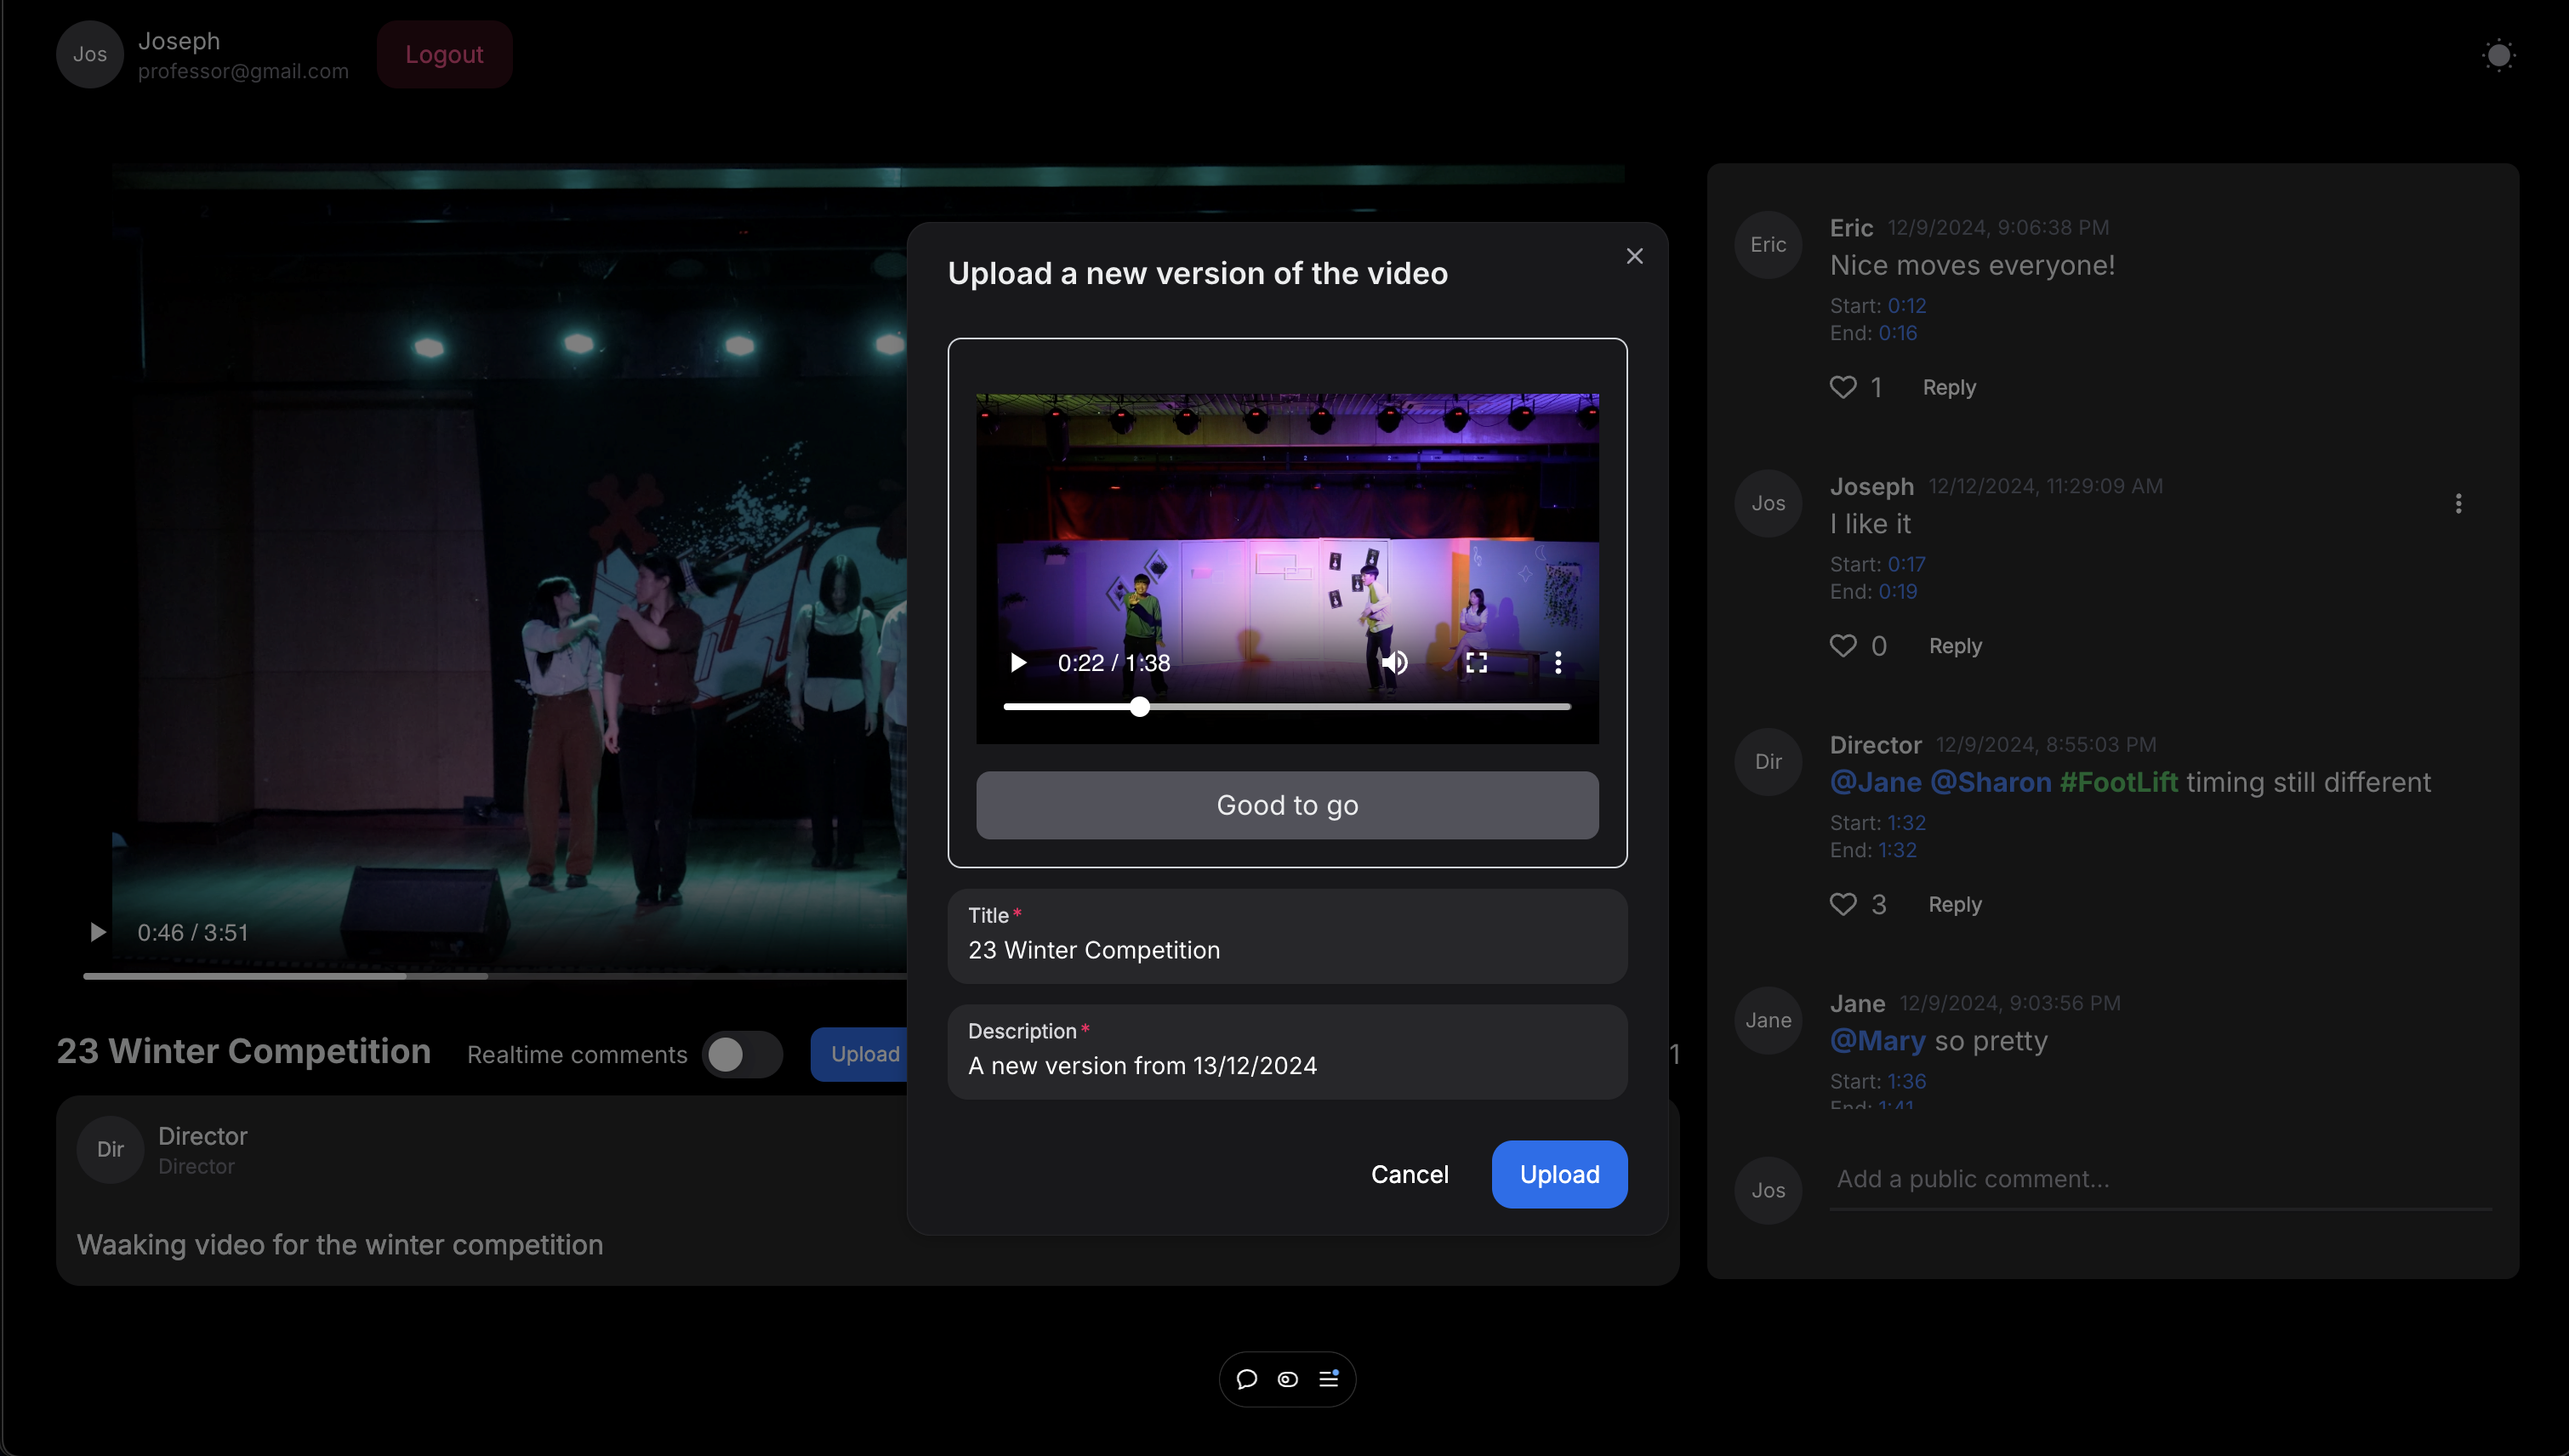
Task: Click the speech bubble icon in bottom bar
Action: coord(1246,1380)
